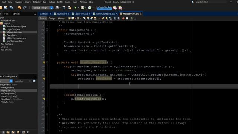238x134 pixels.
Task: Switch to the Payroll.java editor tab
Action: tap(62, 14)
